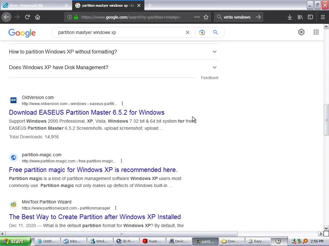
Task: Click the partition-magic.com globe favicon
Action: (x=13, y=158)
